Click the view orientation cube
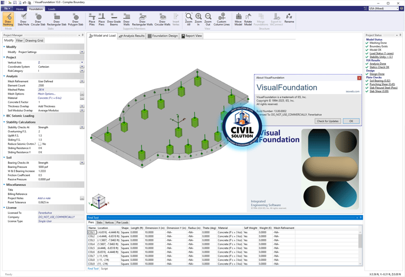Viewport: 405px width, 277px height. (x=99, y=201)
